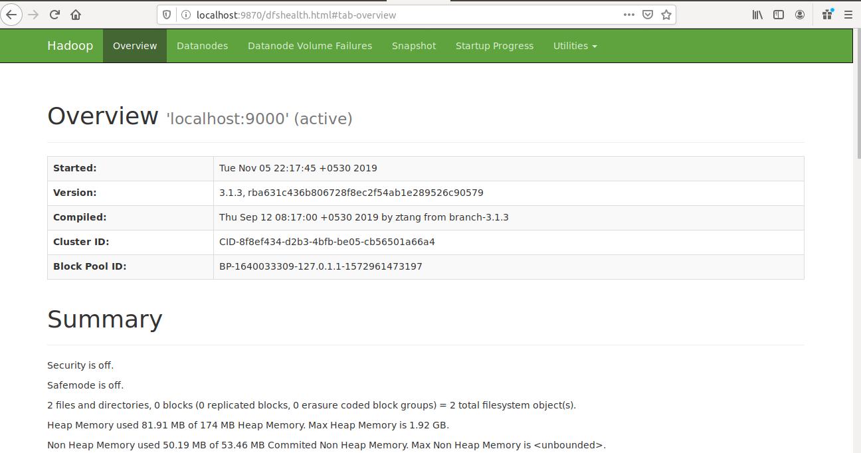The width and height of the screenshot is (861, 453).
Task: Click the browser Forward arrow button
Action: coord(33,15)
